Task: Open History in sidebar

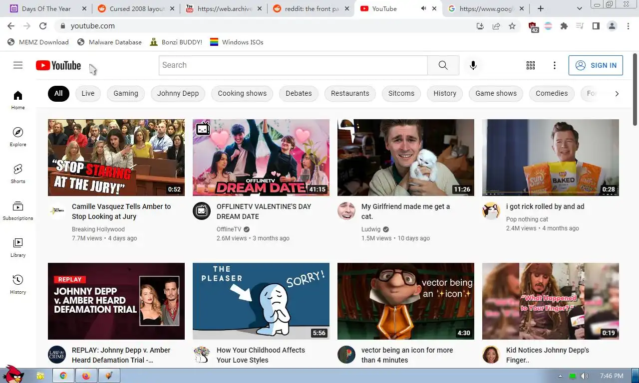Action: pyautogui.click(x=18, y=284)
